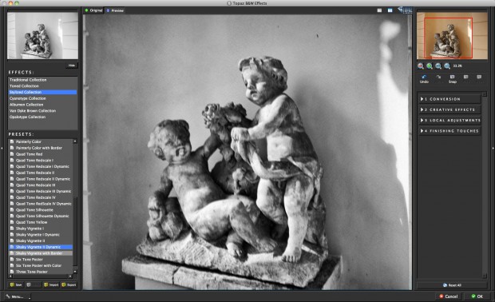
Task: Click the Hide preview button
Action: 72,66
